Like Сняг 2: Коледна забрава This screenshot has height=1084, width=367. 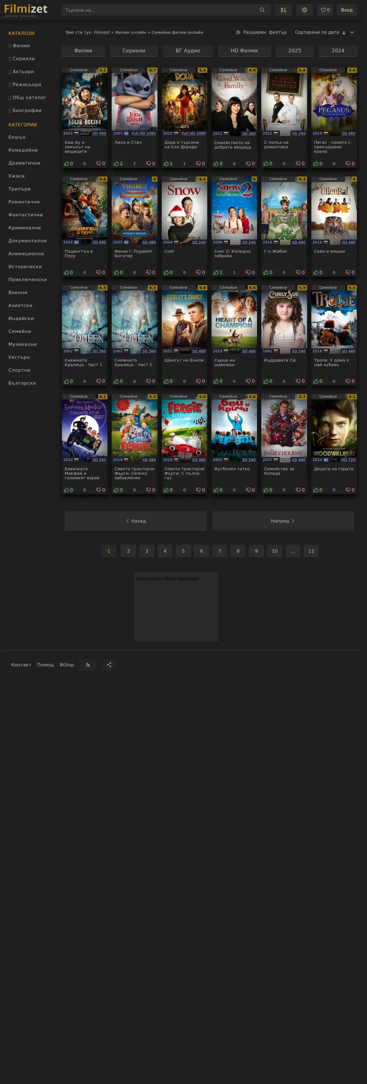coord(218,273)
